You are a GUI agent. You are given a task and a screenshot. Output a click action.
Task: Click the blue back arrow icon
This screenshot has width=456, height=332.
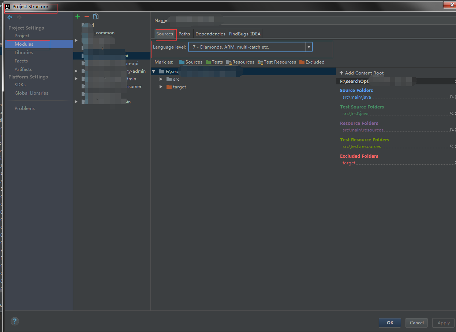pos(10,17)
